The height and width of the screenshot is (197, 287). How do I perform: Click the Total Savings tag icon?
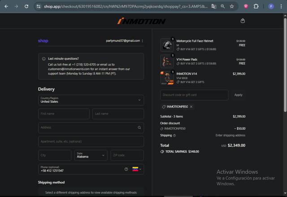[x=162, y=152]
